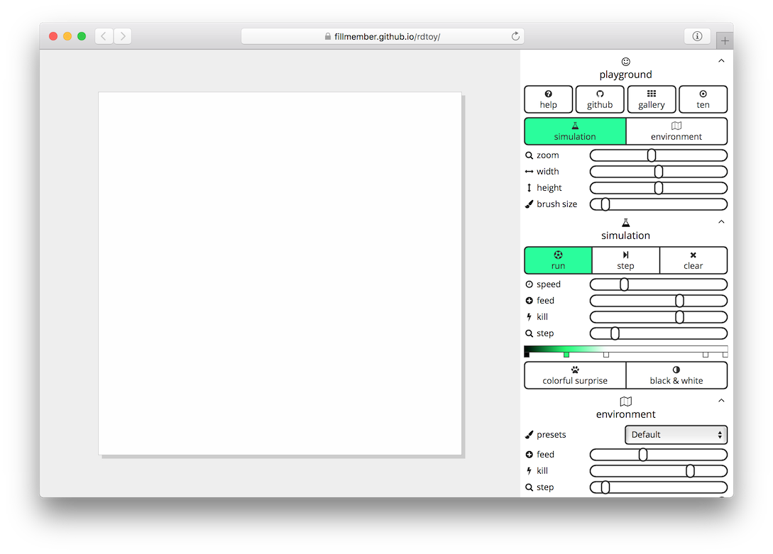
Task: Click the magnifier icon beside zoom
Action: [x=529, y=155]
